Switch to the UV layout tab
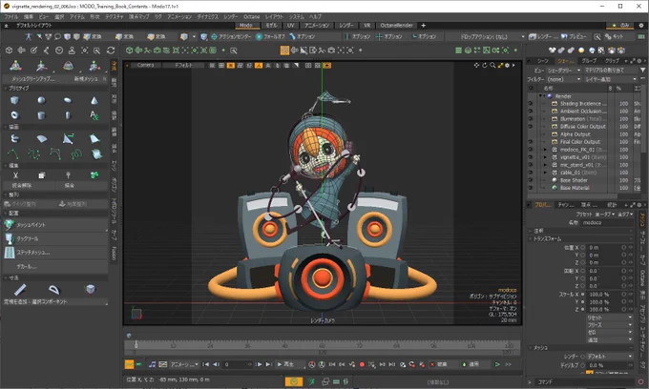This screenshot has height=389, width=649. [290, 25]
